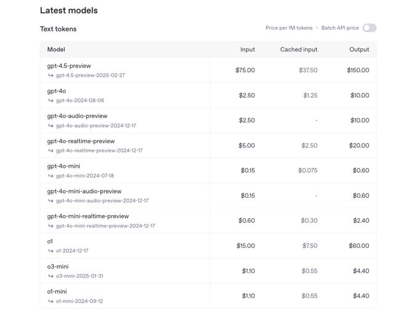Image resolution: width=406 pixels, height=314 pixels.
Task: Click the Model column header
Action: 56,49
